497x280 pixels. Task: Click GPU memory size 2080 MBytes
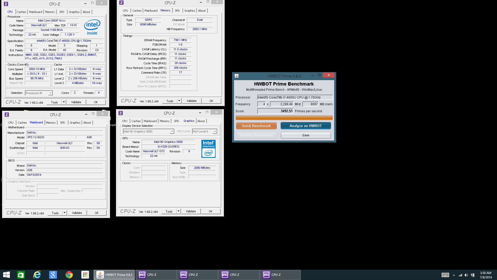click(202, 168)
